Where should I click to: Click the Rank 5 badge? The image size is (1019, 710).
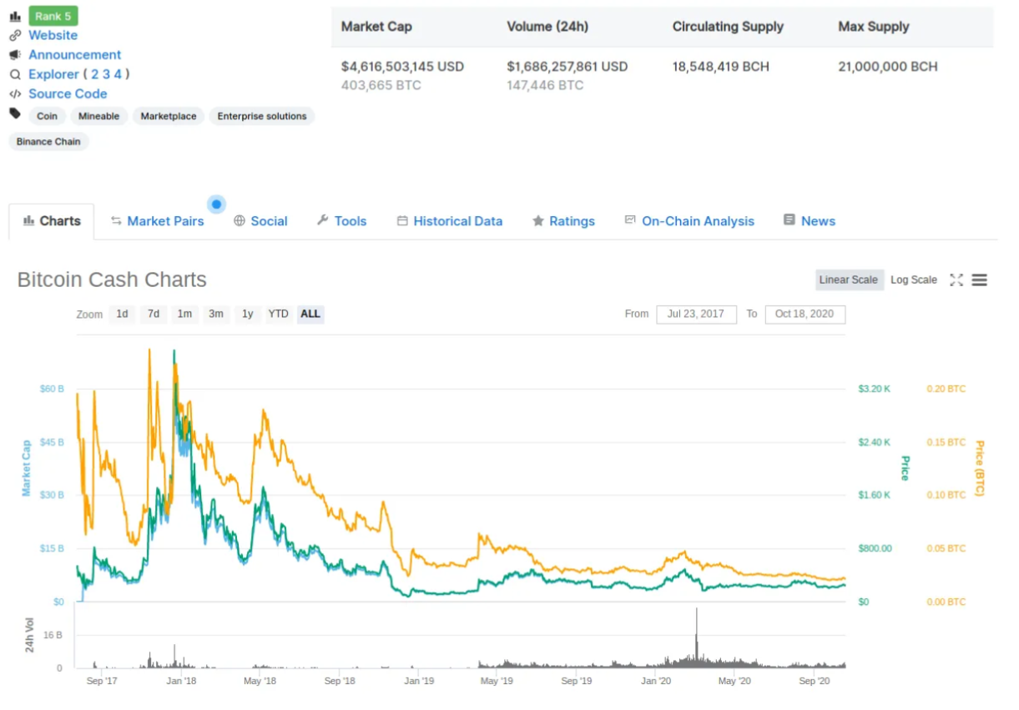pyautogui.click(x=53, y=16)
